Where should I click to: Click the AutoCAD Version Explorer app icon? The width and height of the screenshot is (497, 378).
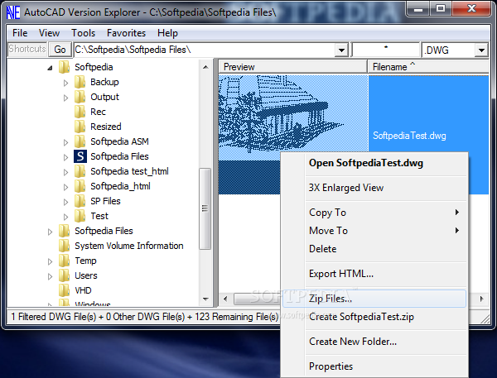13,12
